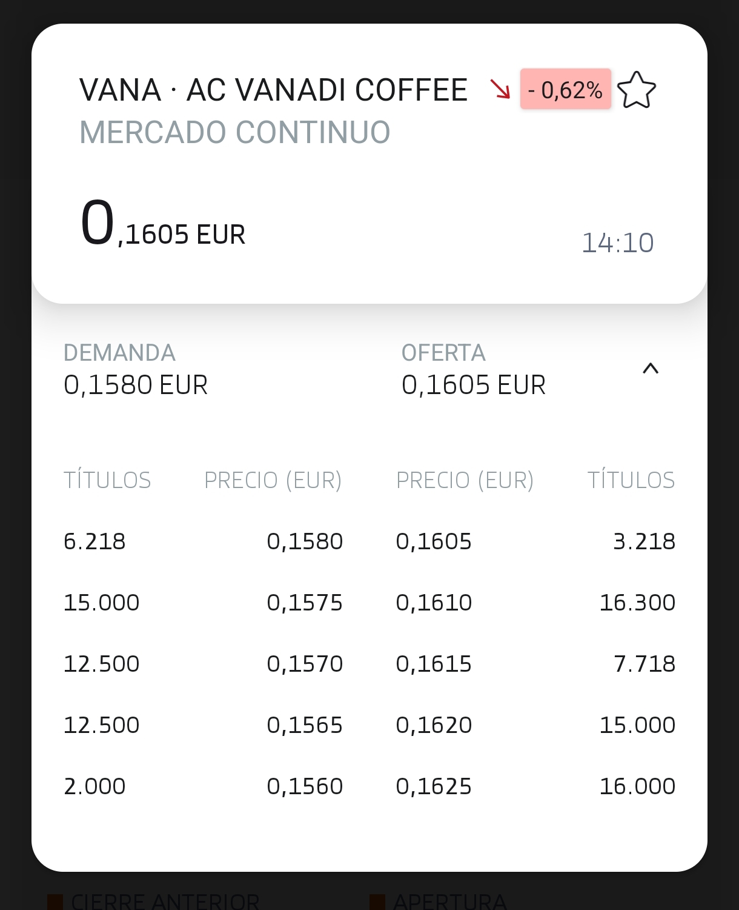Collapse the order book with the chevron
This screenshot has height=910, width=739.
point(650,368)
